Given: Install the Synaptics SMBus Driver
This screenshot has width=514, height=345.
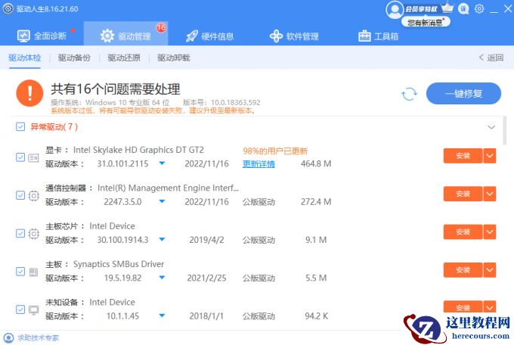Looking at the screenshot, I should click(x=463, y=270).
